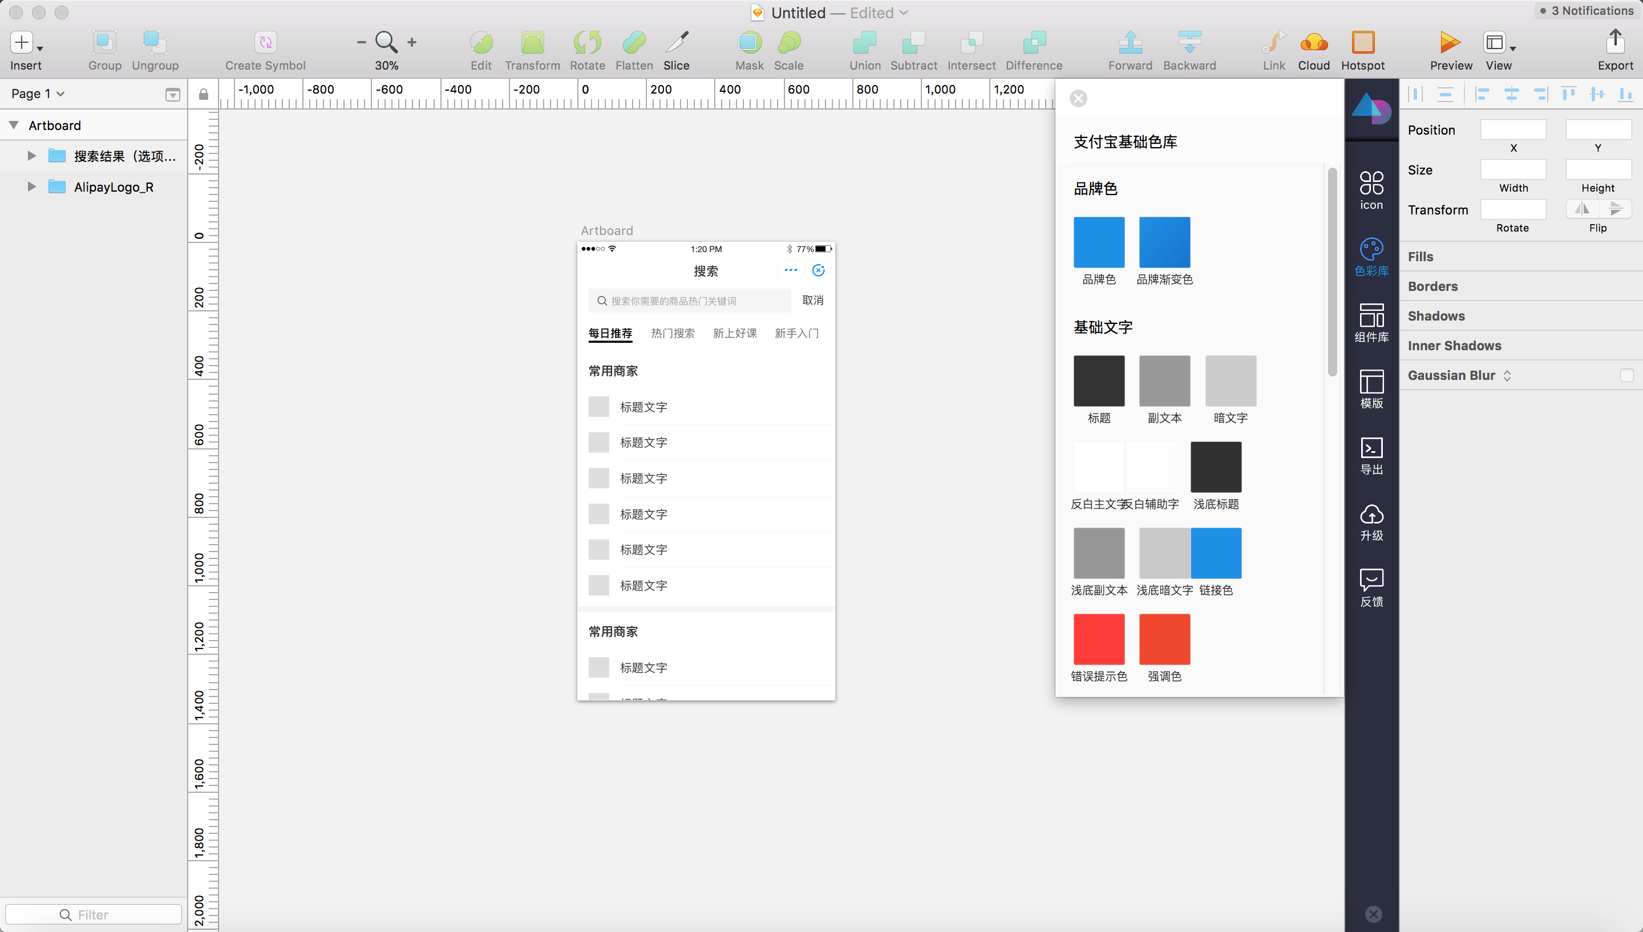Switch to 热门搜索 tab on artboard

coord(672,333)
